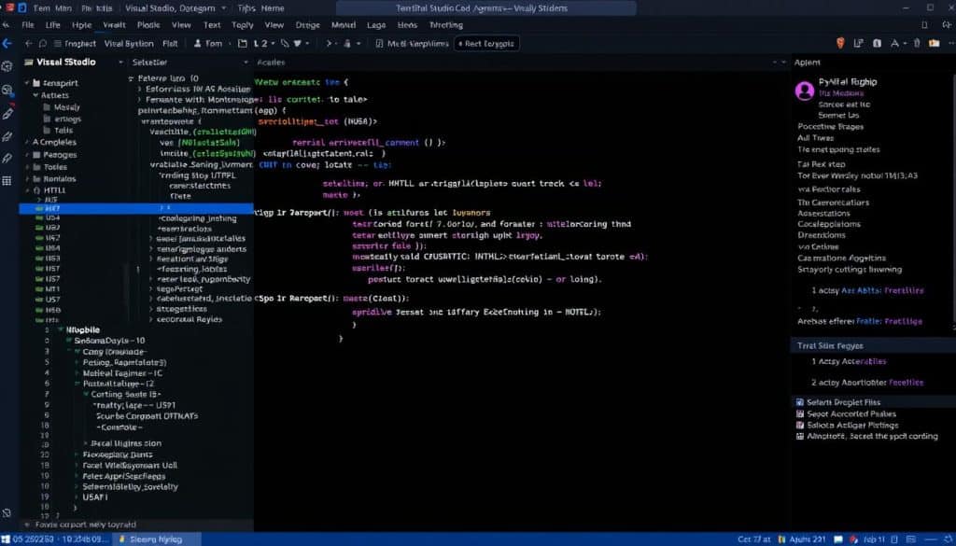Open the "Laga" menu
The width and height of the screenshot is (956, 546).
[x=376, y=25]
